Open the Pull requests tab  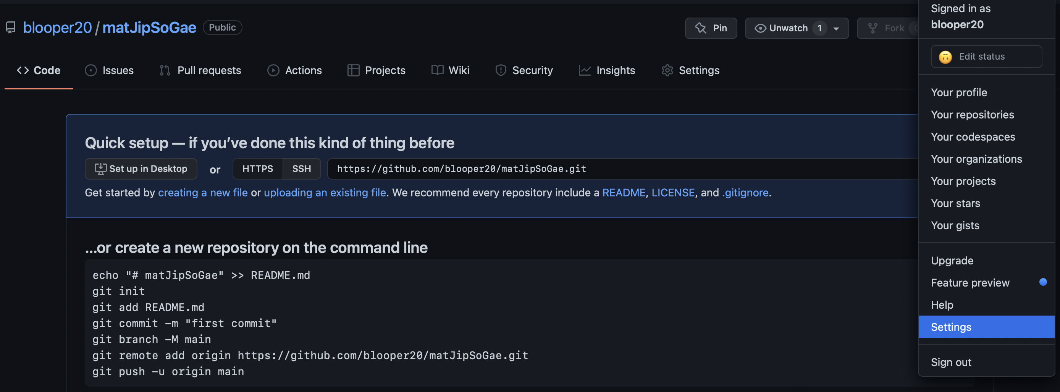pos(200,70)
